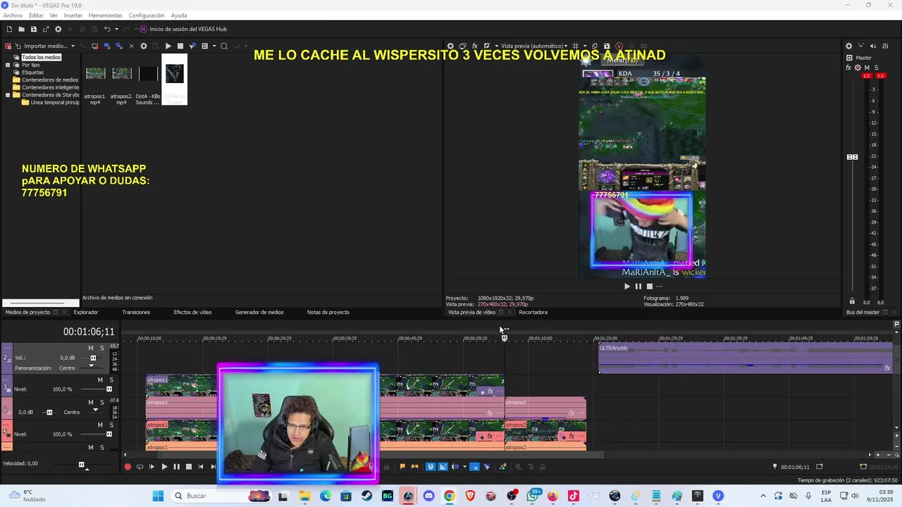
Task: Switch to Explorador tab
Action: point(86,312)
